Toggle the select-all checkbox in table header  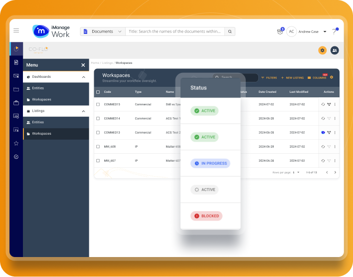click(x=98, y=92)
